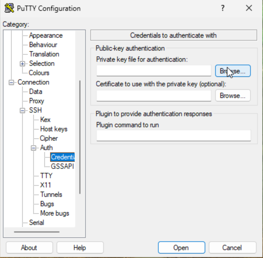Click the category tree horizontal scrollbar
Image resolution: width=263 pixels, height=258 pixels.
pyautogui.click(x=37, y=232)
